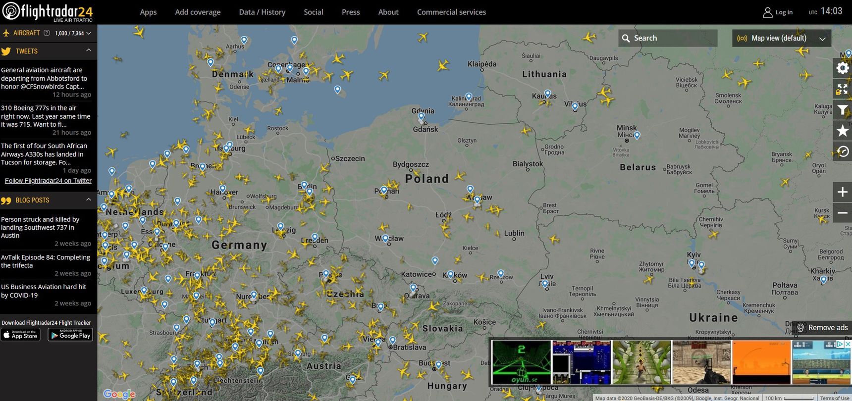Image resolution: width=852 pixels, height=401 pixels.
Task: Open the map settings gear icon
Action: [x=842, y=68]
